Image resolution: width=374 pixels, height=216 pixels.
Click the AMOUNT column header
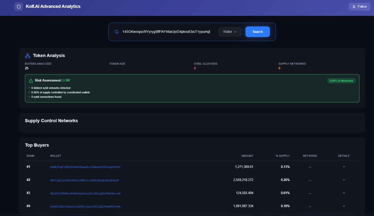[247, 156]
